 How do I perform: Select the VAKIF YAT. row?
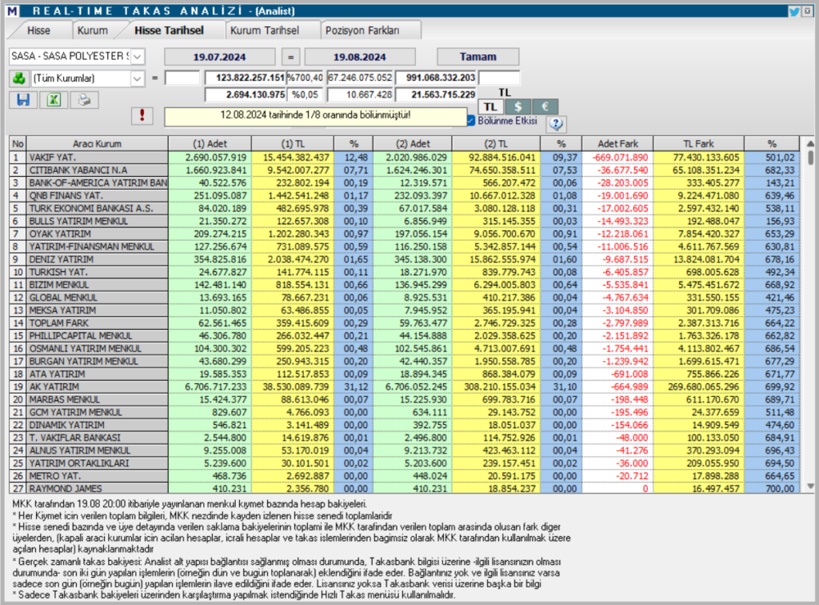tap(405, 158)
